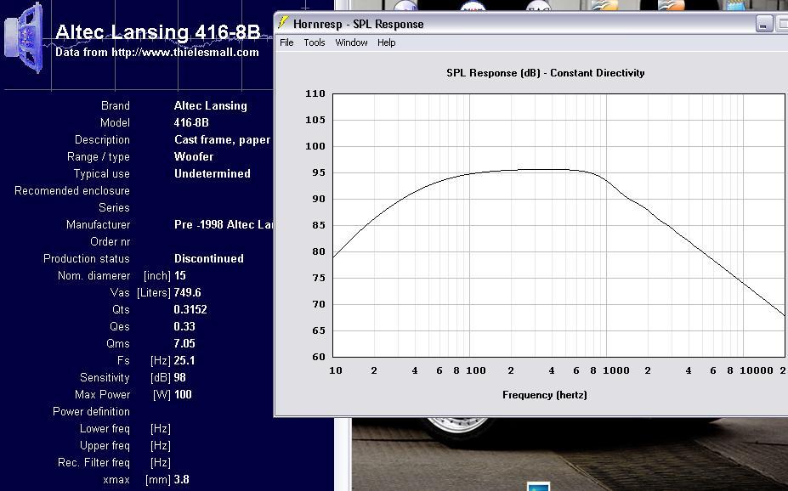Click the 60 dB axis tick label

pos(319,357)
